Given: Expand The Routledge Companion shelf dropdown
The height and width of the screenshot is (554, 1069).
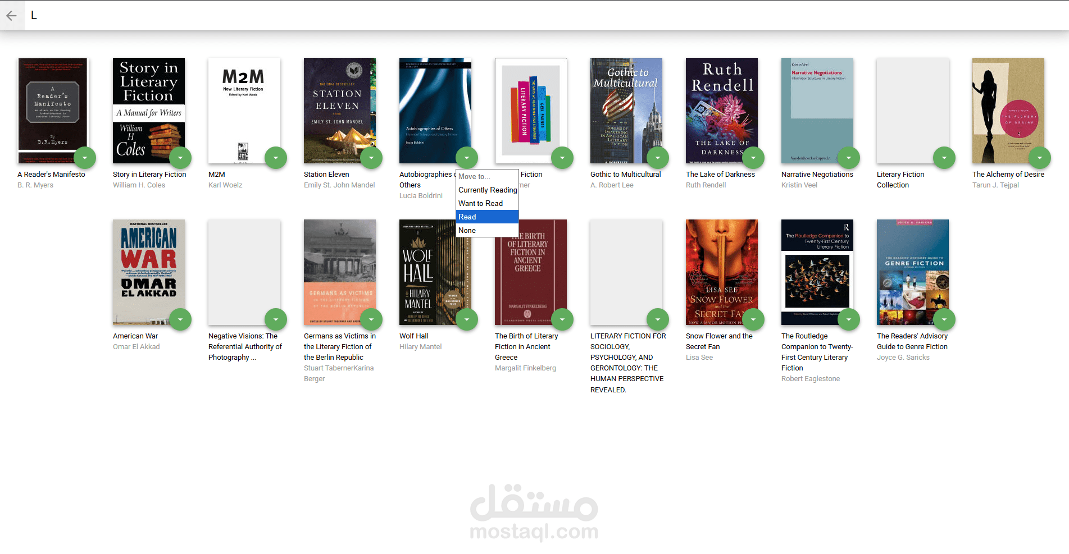Looking at the screenshot, I should click(x=849, y=319).
